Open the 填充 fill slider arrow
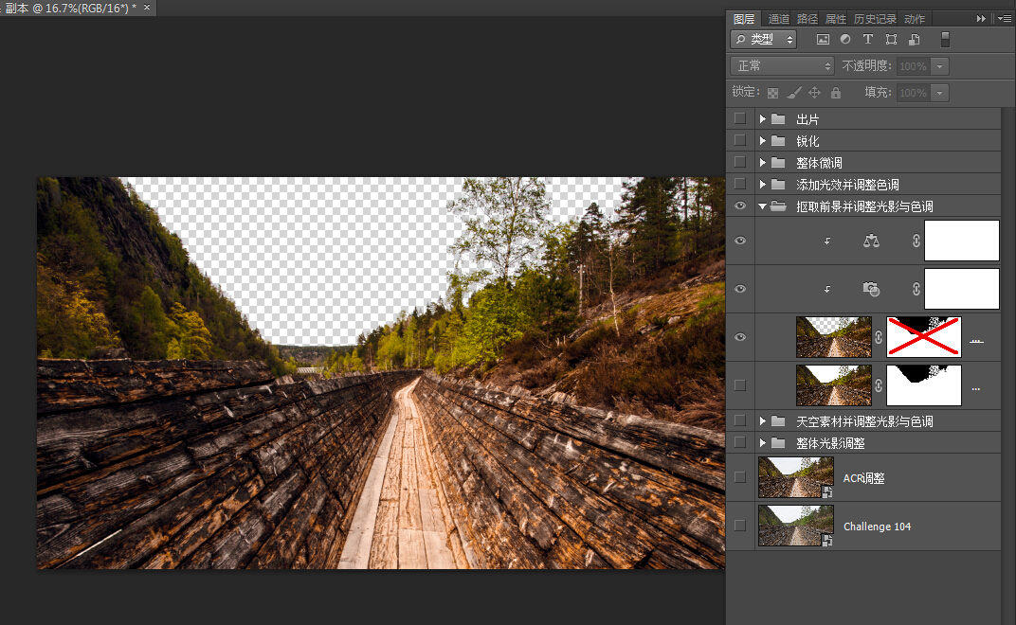The height and width of the screenshot is (625, 1016). [x=939, y=93]
